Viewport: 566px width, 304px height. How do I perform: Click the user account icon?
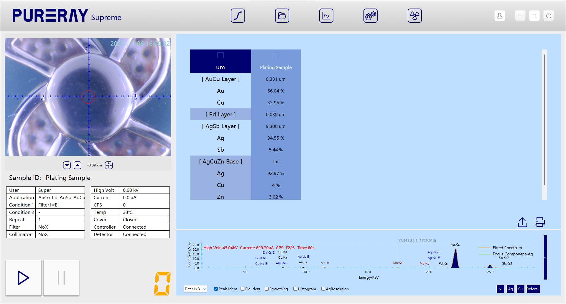point(499,16)
